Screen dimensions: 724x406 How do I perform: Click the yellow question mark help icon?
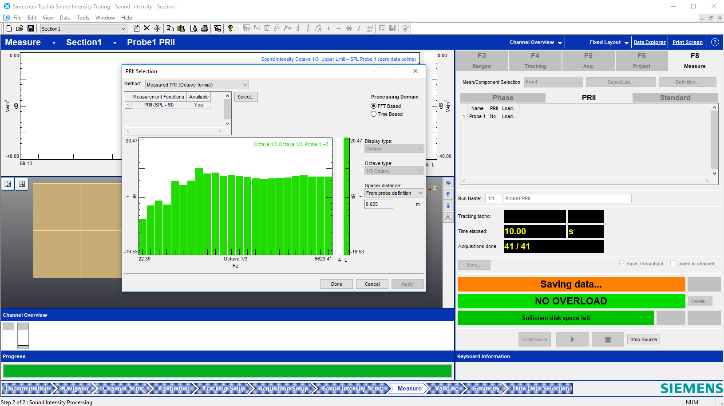(x=230, y=28)
